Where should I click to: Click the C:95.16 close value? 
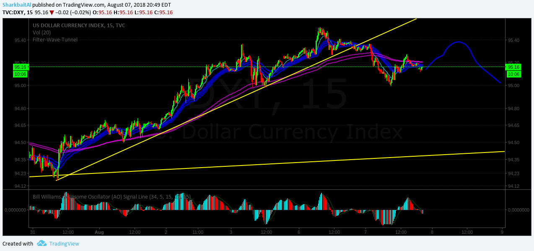163,12
